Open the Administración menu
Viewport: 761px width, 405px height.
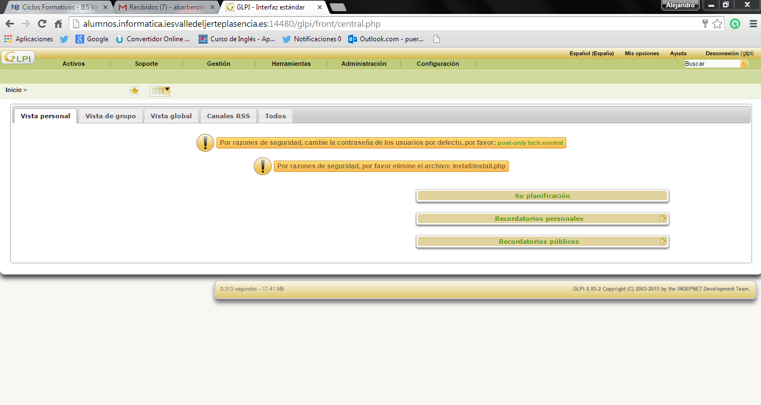[x=364, y=64]
